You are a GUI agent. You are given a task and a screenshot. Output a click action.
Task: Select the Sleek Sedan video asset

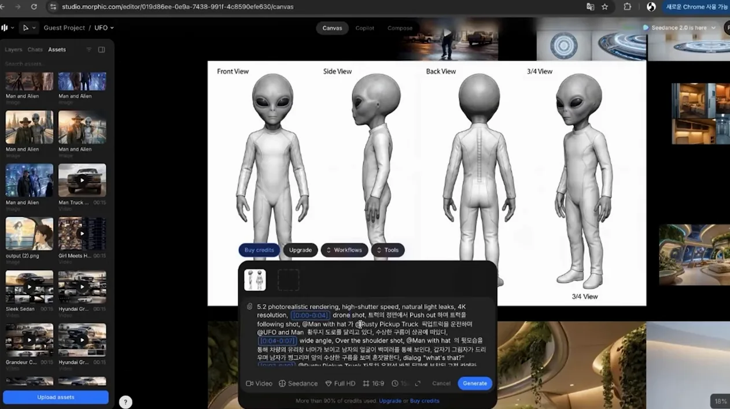[x=30, y=287]
